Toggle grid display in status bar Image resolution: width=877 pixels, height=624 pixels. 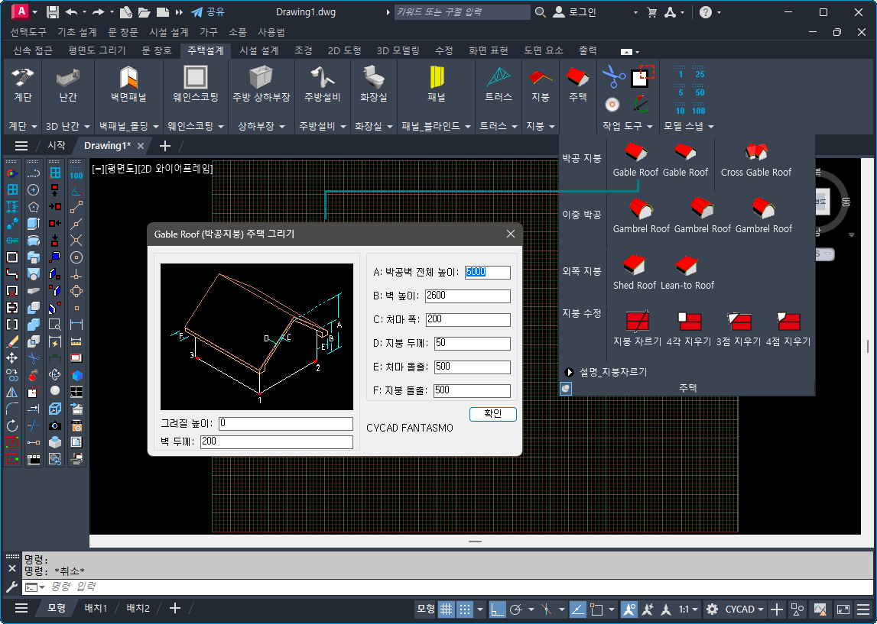(x=445, y=609)
